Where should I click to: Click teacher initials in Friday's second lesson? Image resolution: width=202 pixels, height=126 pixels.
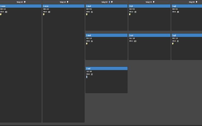click(178, 41)
